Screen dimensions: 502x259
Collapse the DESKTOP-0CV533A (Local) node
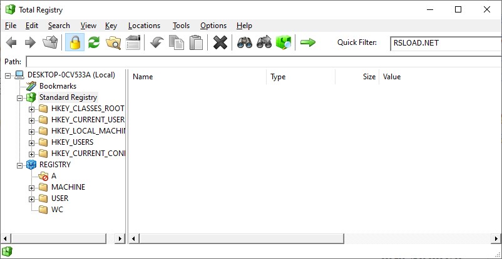click(8, 76)
